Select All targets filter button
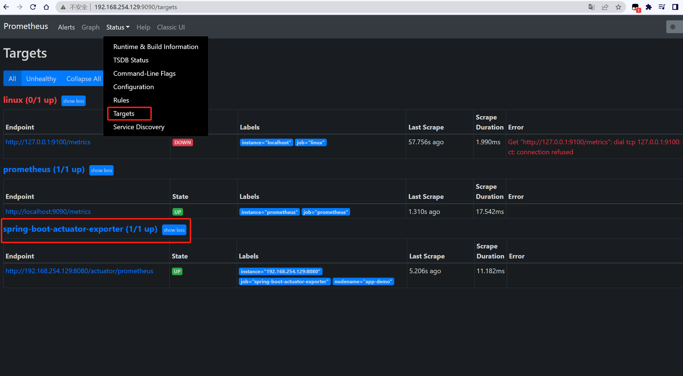683x376 pixels. 12,78
